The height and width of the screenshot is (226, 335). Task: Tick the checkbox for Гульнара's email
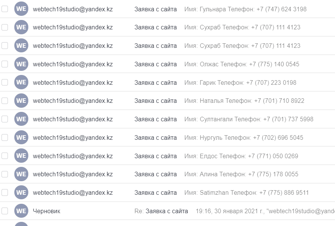5,9
